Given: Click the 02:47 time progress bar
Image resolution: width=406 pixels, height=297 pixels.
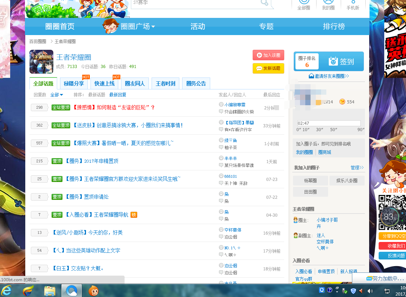Looking at the screenshot, I should [329, 123].
